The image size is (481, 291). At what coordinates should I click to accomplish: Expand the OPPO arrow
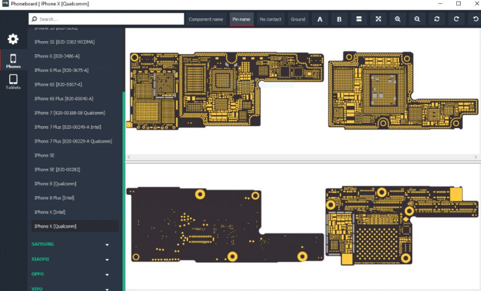(107, 275)
